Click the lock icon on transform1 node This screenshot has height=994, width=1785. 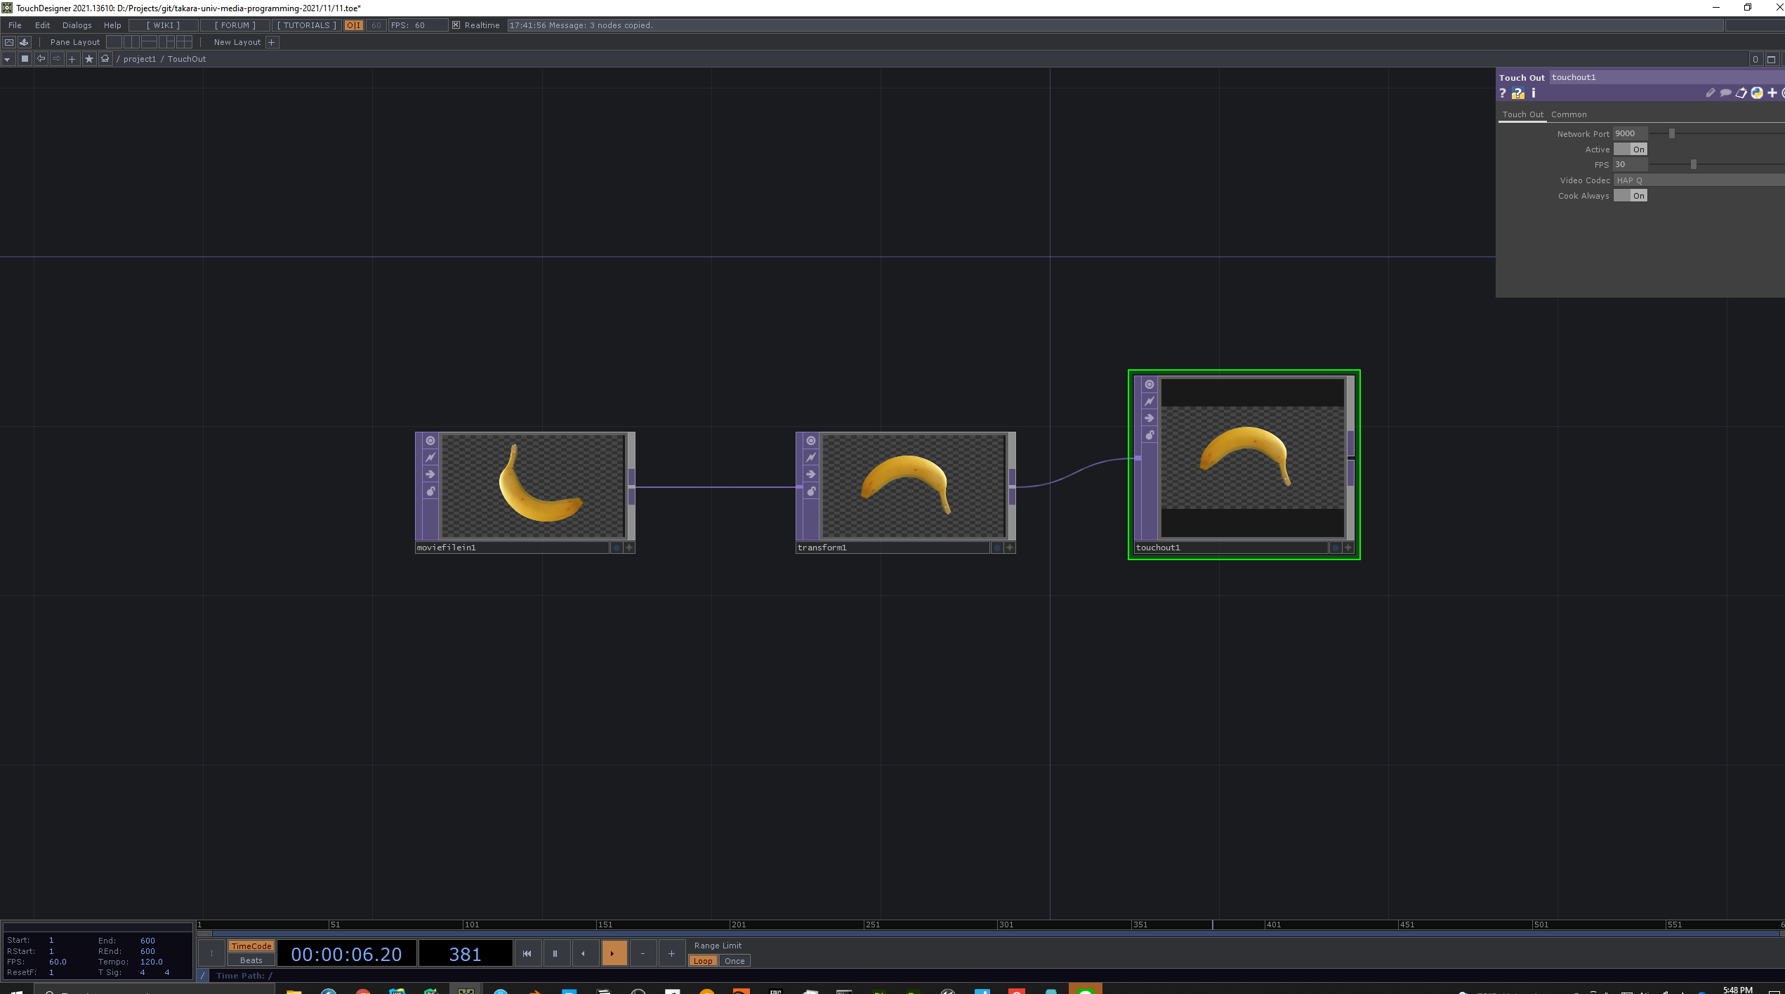pos(811,491)
